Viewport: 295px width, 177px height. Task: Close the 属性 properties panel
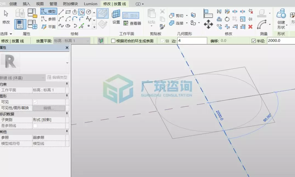tap(67, 48)
